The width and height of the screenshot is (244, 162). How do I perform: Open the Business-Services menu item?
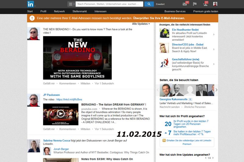tap(175, 11)
